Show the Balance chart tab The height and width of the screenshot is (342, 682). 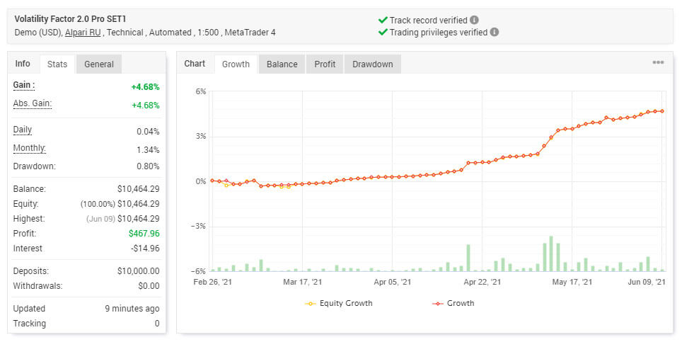click(282, 64)
